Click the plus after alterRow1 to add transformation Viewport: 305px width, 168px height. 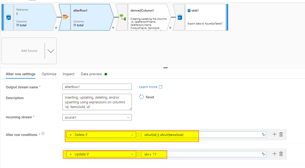113,27
